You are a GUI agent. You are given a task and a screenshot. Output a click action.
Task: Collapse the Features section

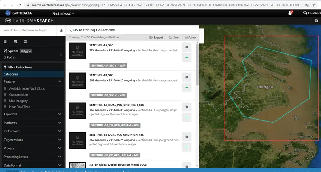tap(60, 81)
